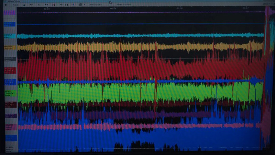275x155 pixels.
Task: Select the dark purple MEWAP channel label
Action: [x=11, y=116]
